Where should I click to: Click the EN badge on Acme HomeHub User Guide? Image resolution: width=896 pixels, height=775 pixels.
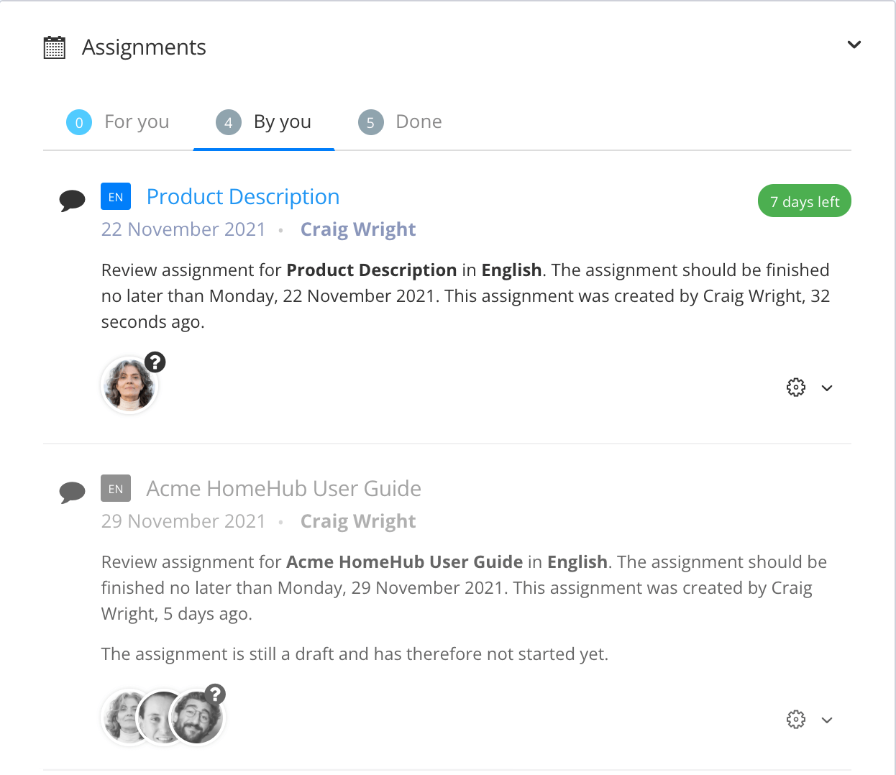click(116, 488)
